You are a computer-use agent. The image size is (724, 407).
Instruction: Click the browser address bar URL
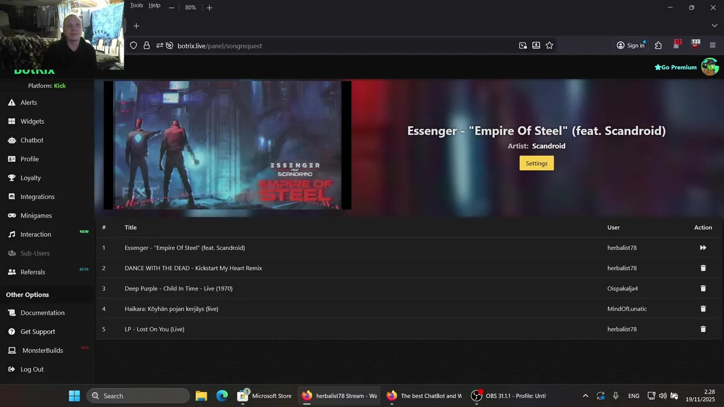(x=219, y=46)
